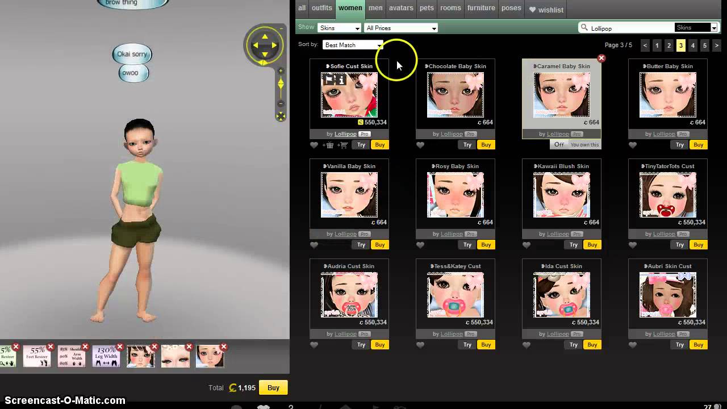727x409 pixels.
Task: Add Audria Cust Skin to wishlist
Action: (x=314, y=345)
